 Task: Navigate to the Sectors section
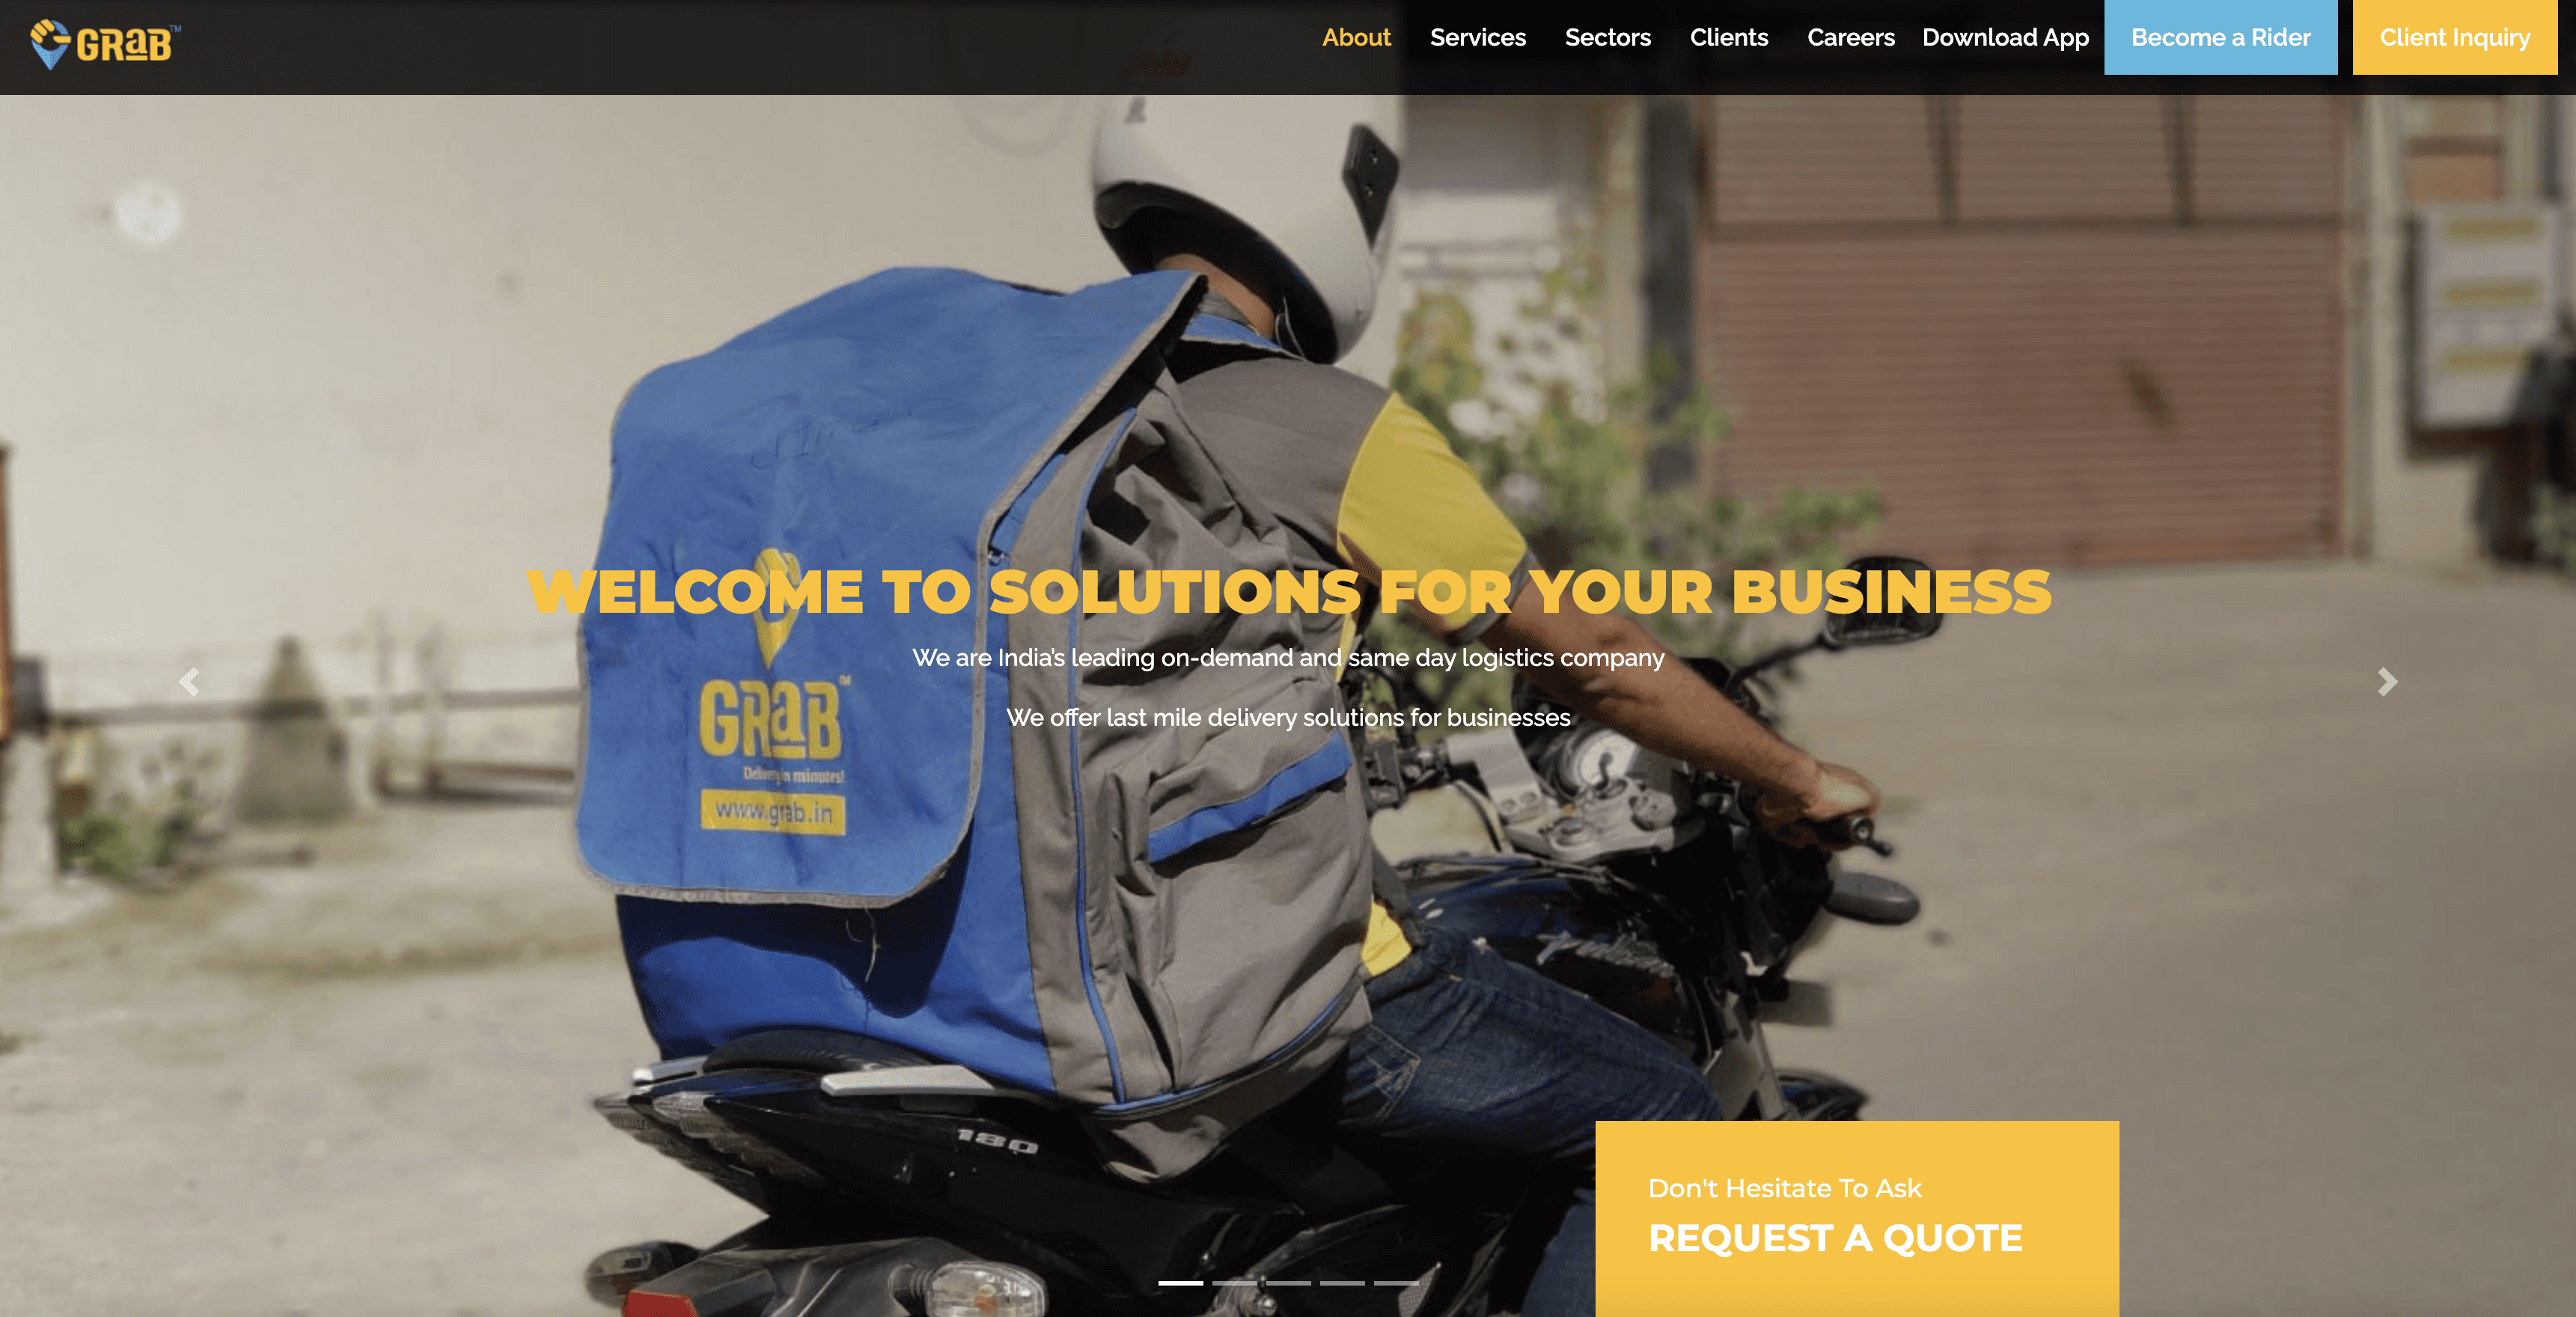(x=1607, y=38)
